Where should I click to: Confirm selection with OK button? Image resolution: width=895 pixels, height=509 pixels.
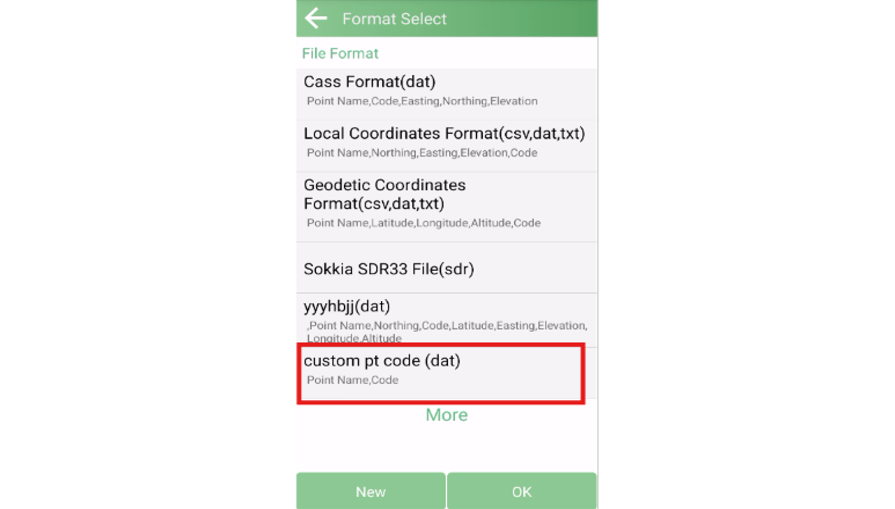(x=521, y=491)
